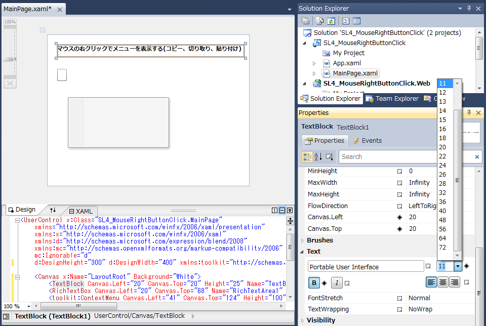The width and height of the screenshot is (486, 326).
Task: Close the MainPage.xaml* document tab
Action: 60,10
